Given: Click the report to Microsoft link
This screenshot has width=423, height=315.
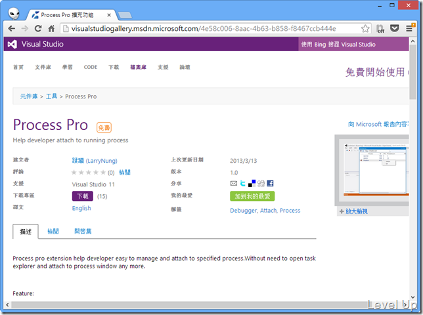Looking at the screenshot, I should [378, 124].
